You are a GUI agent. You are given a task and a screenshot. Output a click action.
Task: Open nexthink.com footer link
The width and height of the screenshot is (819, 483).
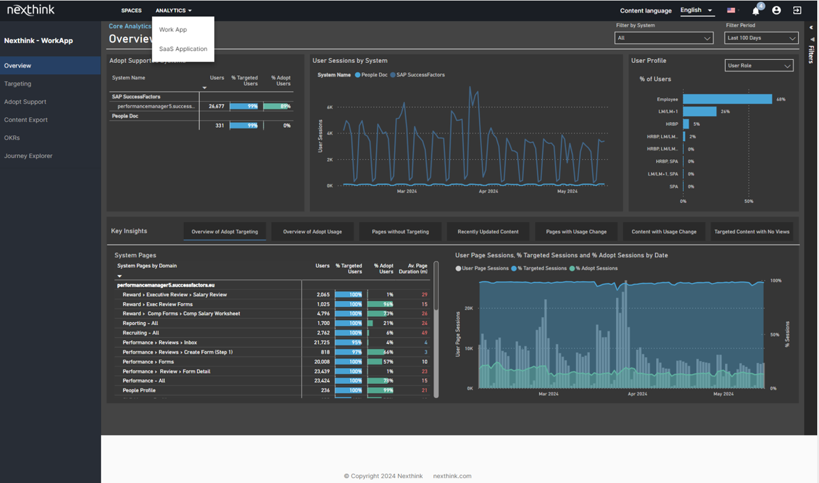click(452, 476)
